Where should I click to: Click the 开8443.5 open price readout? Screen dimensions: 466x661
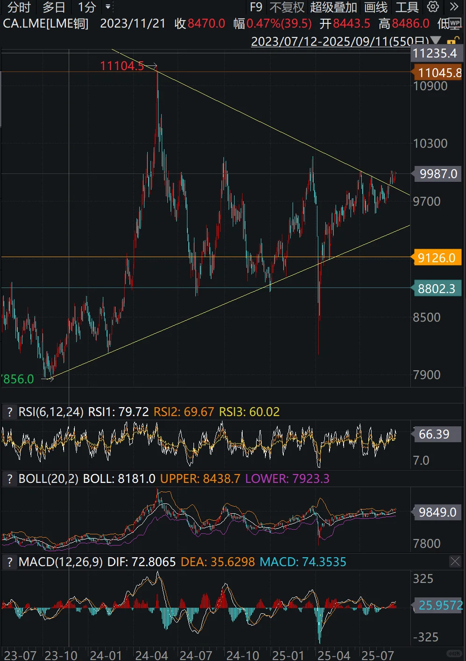click(345, 23)
